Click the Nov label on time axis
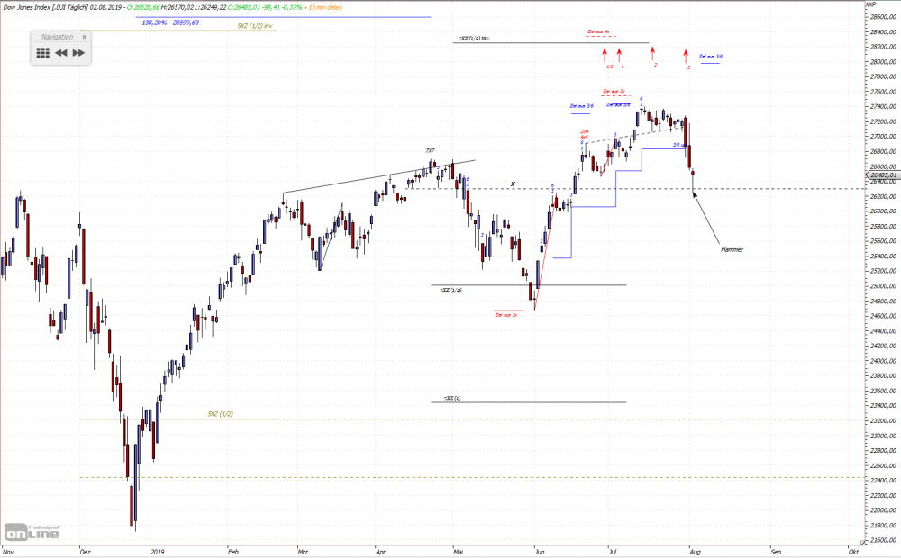 [7, 552]
